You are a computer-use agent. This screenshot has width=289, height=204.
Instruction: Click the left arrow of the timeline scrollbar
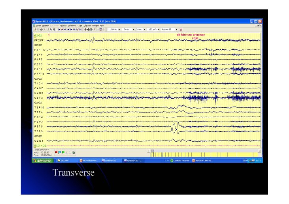click(149, 151)
